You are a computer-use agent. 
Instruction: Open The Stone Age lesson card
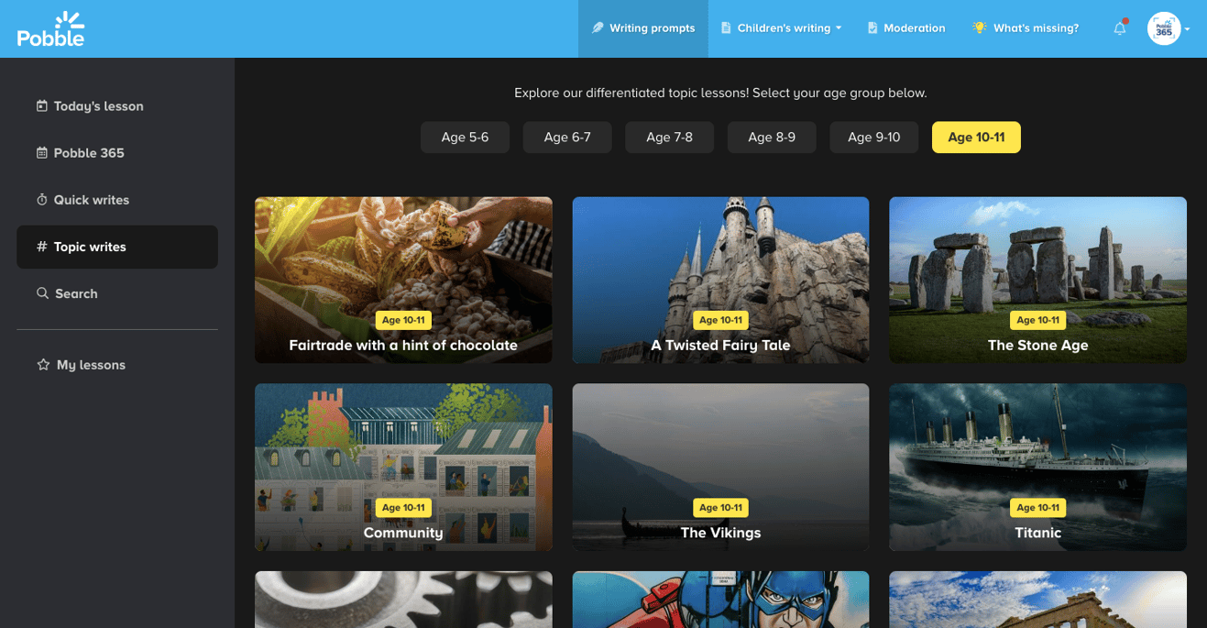coord(1037,280)
